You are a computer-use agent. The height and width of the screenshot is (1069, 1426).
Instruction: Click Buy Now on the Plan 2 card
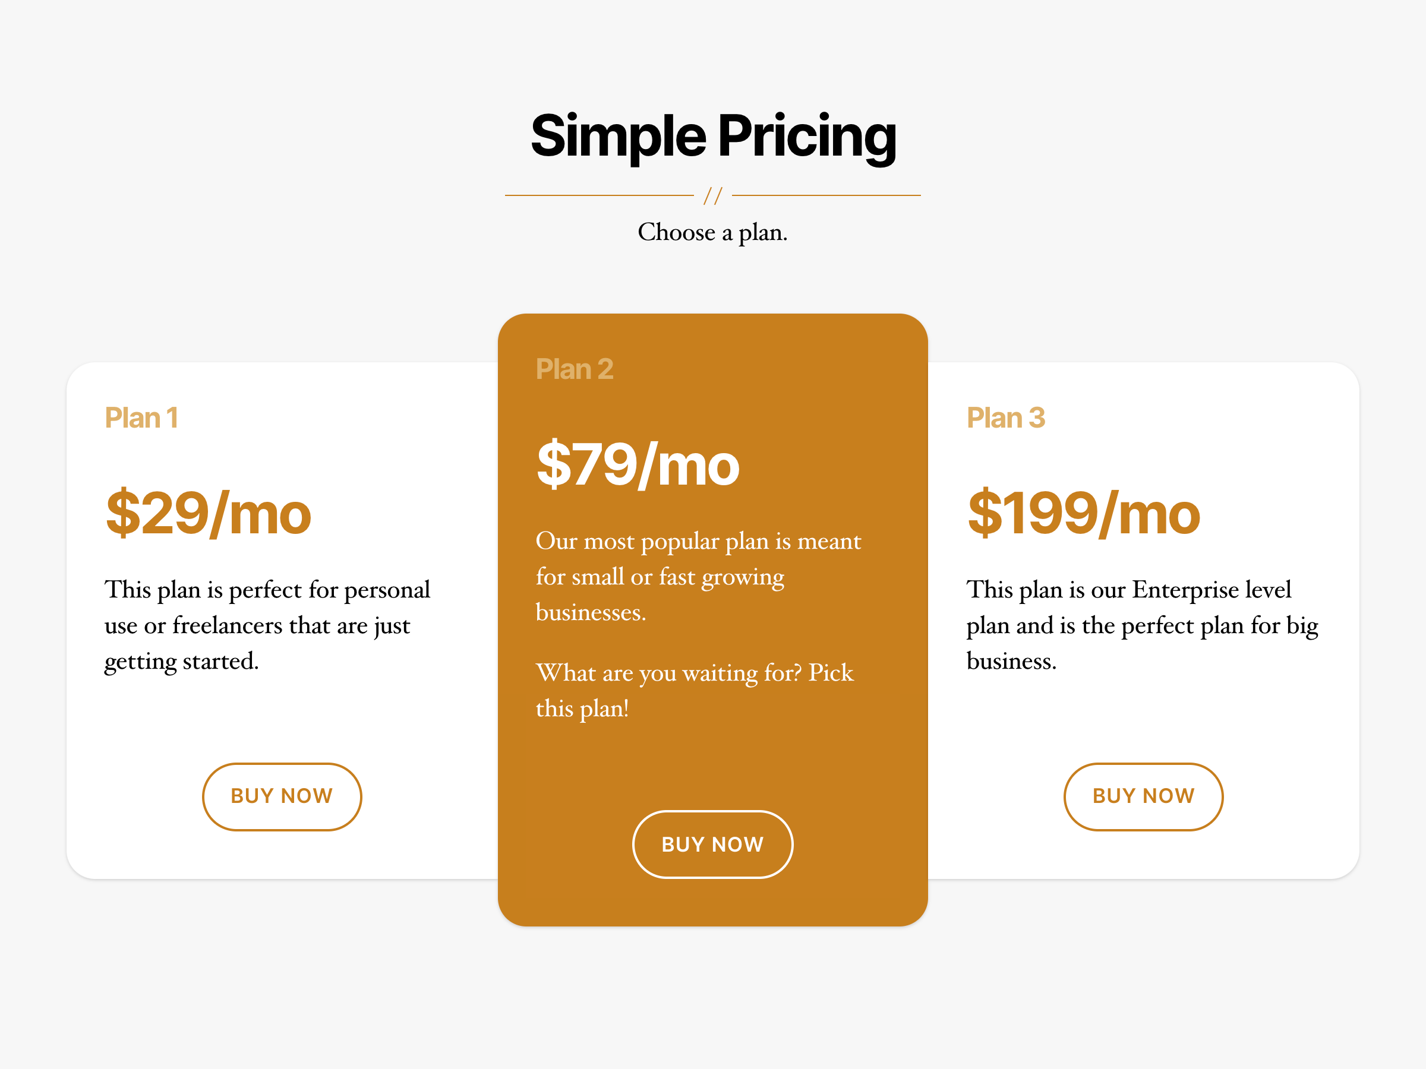[712, 844]
